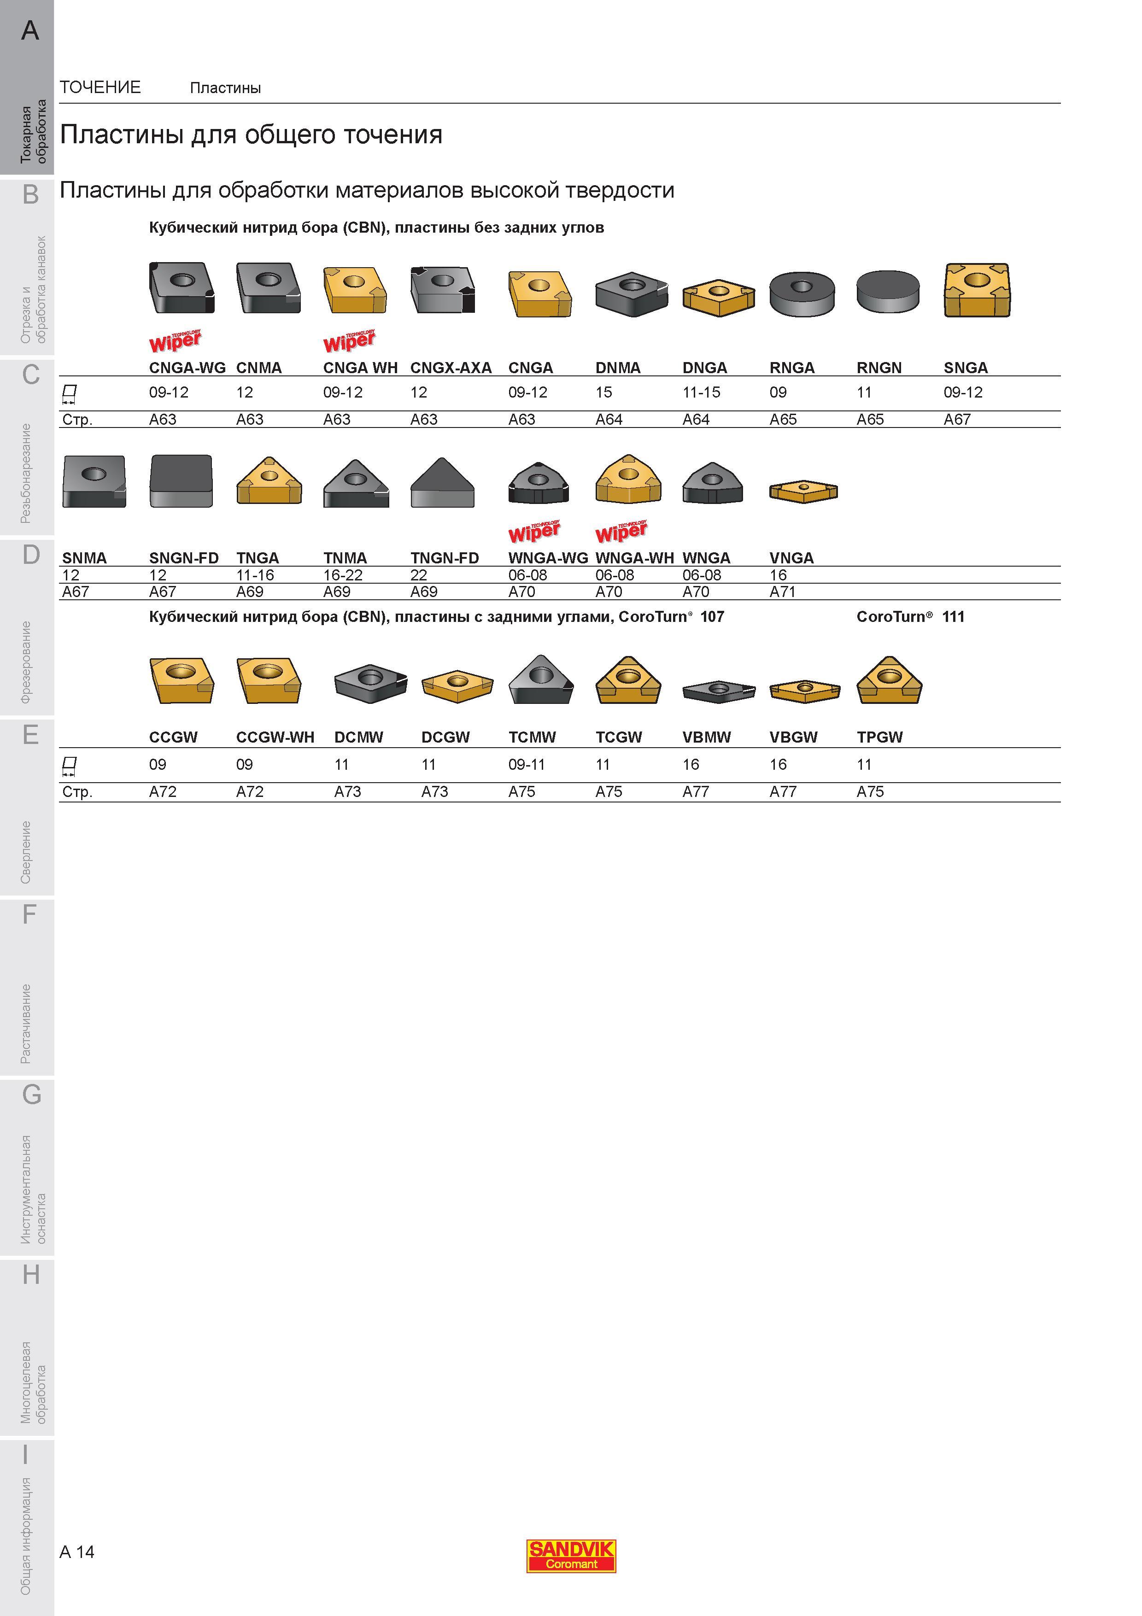
Task: Open section F Растачивание tab
Action: [x=27, y=988]
